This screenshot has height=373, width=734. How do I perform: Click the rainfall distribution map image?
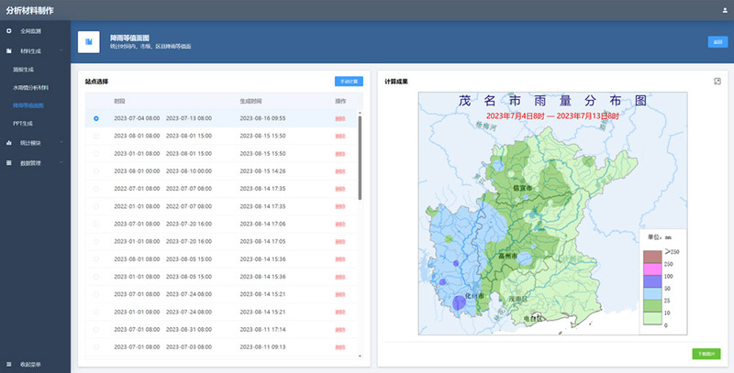point(553,214)
